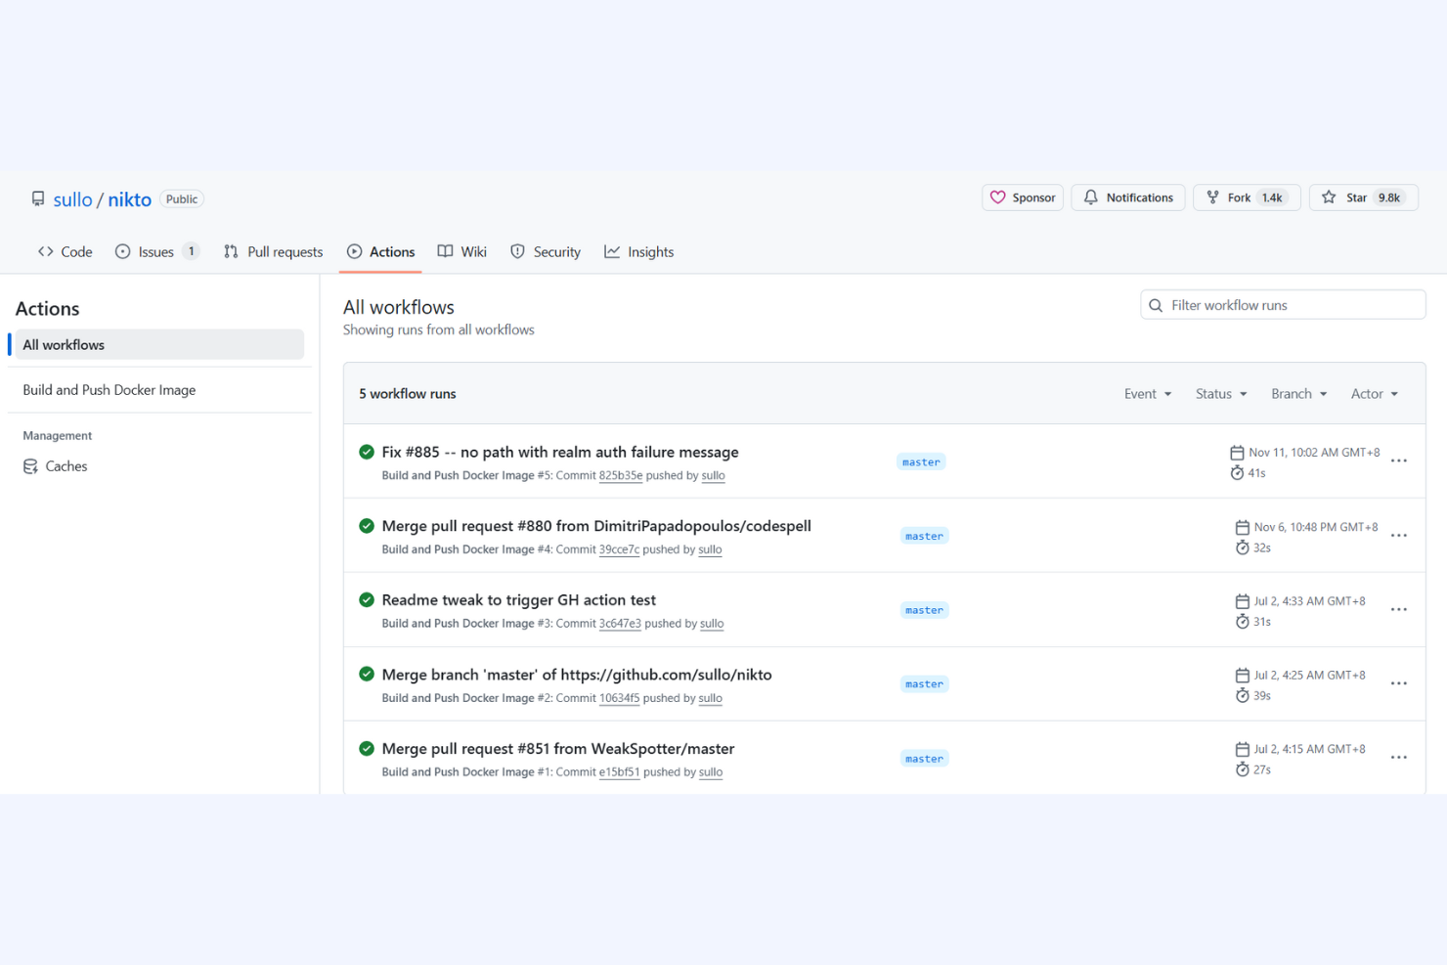Click the green success check on Fix #885 run
1447x965 pixels.
[x=367, y=452]
